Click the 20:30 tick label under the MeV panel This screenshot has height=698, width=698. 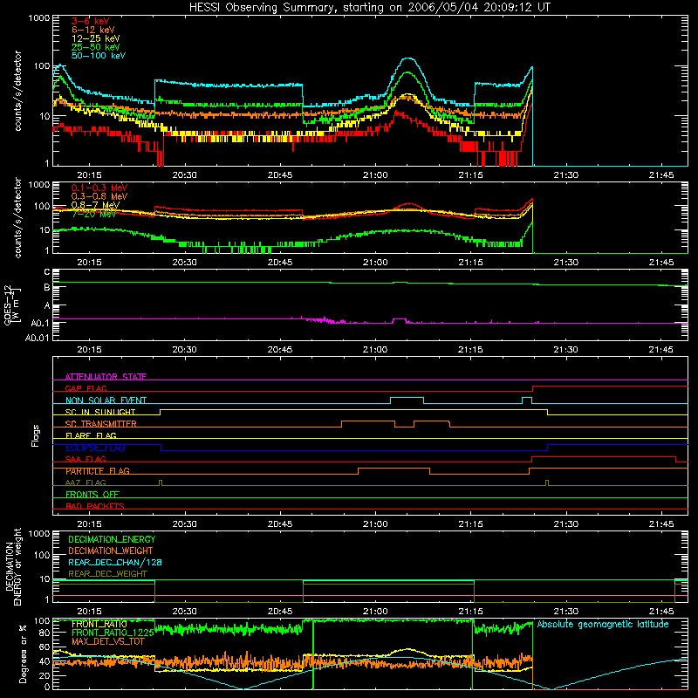coord(184,263)
